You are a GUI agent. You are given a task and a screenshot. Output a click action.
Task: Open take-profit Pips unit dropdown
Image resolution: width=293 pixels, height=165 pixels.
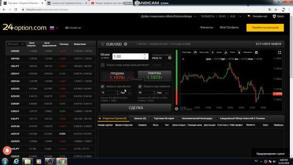[167, 93]
